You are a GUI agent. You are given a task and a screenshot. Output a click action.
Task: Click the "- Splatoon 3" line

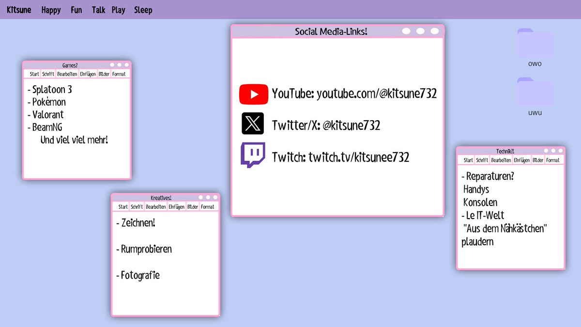click(50, 90)
